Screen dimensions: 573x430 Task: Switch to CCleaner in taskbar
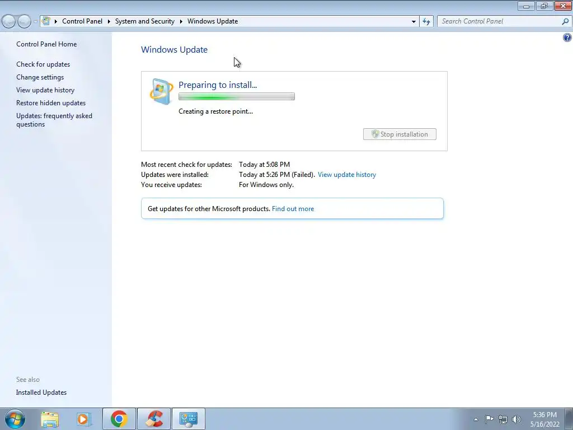tap(154, 419)
